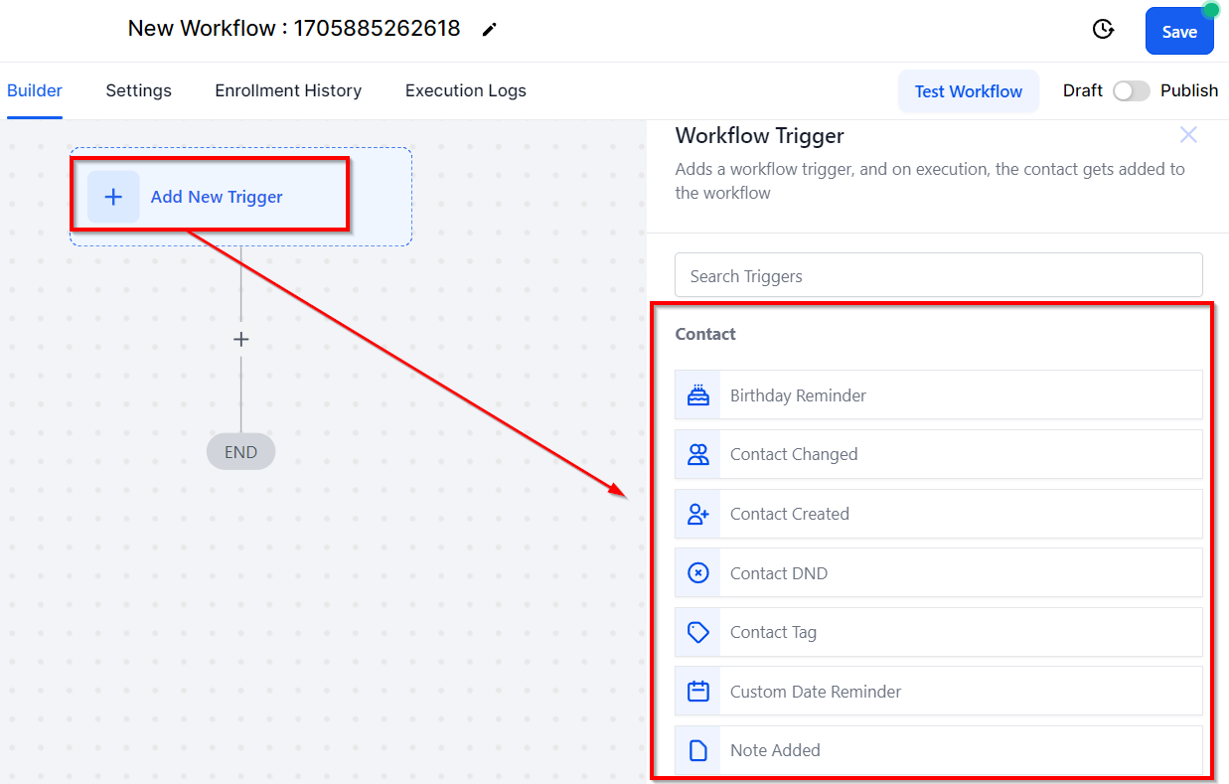The width and height of the screenshot is (1229, 784).
Task: Open the Execution Logs tab
Action: coord(466,90)
